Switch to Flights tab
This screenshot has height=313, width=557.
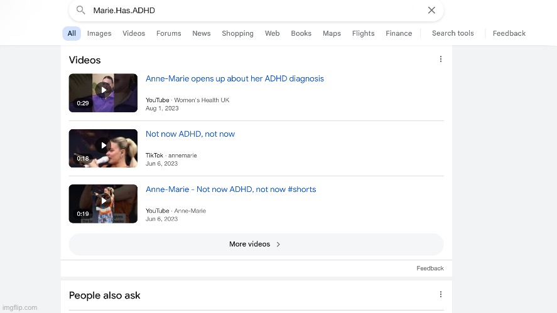(x=363, y=33)
